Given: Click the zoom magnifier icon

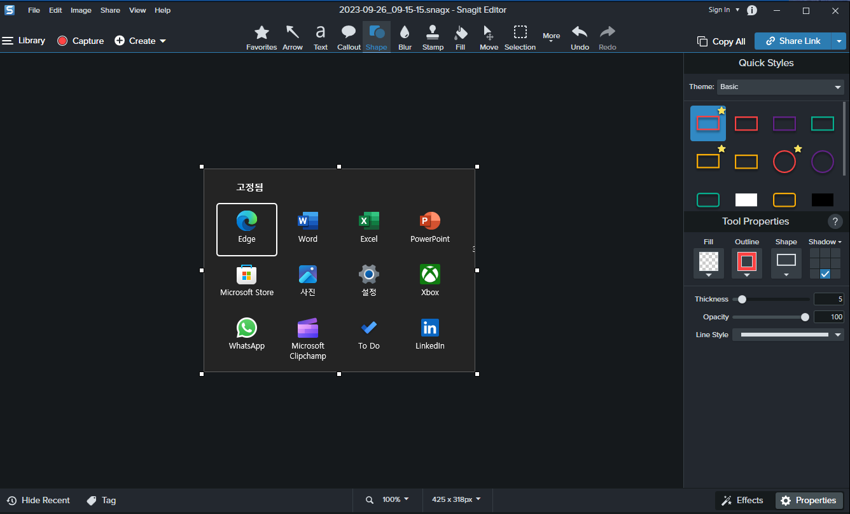Looking at the screenshot, I should point(370,500).
